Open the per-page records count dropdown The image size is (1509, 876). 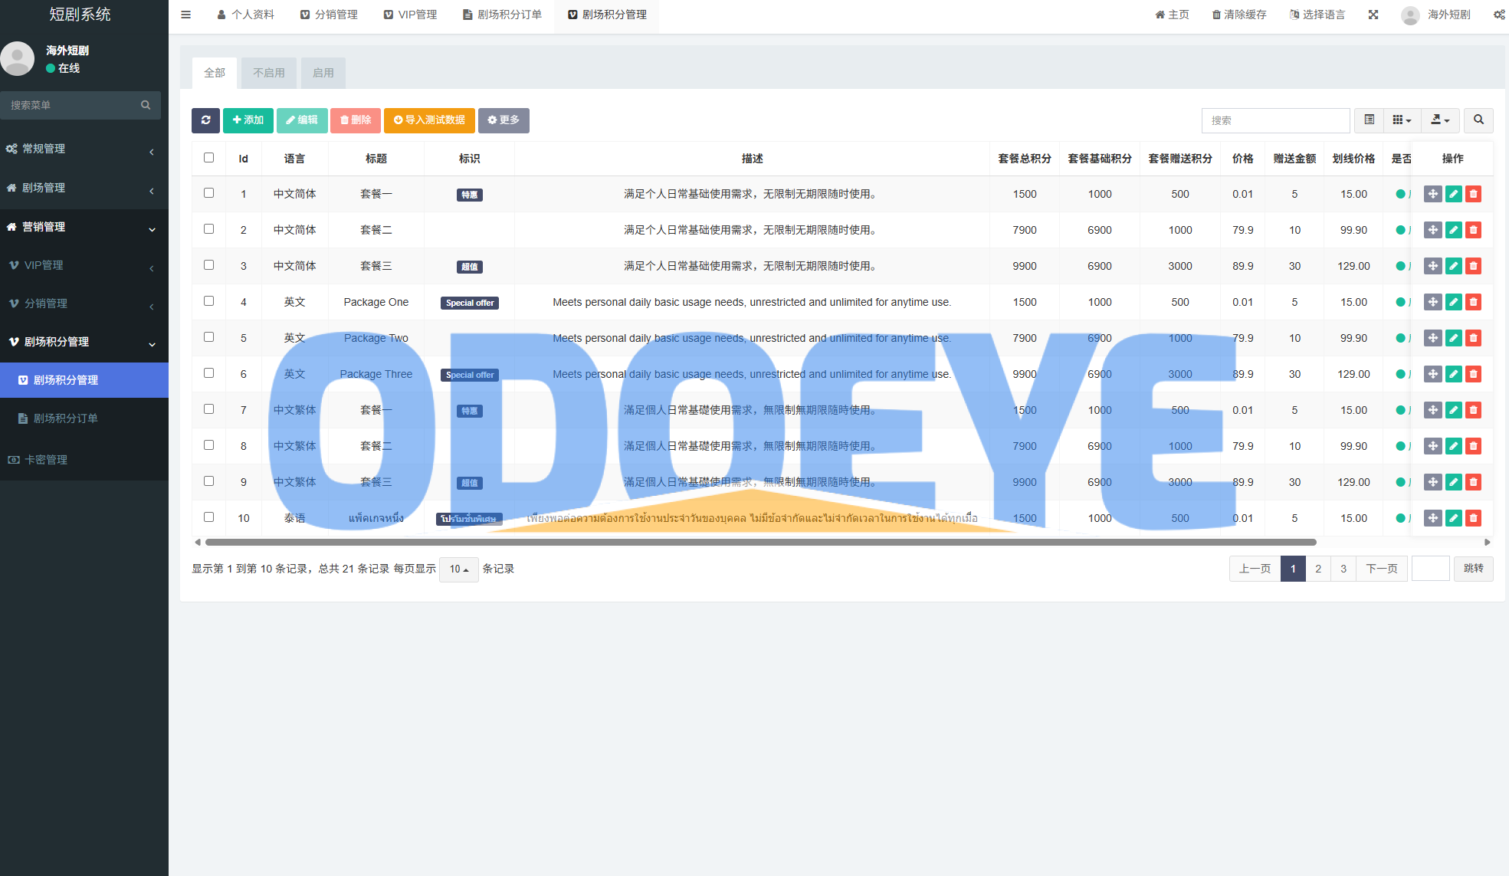458,569
